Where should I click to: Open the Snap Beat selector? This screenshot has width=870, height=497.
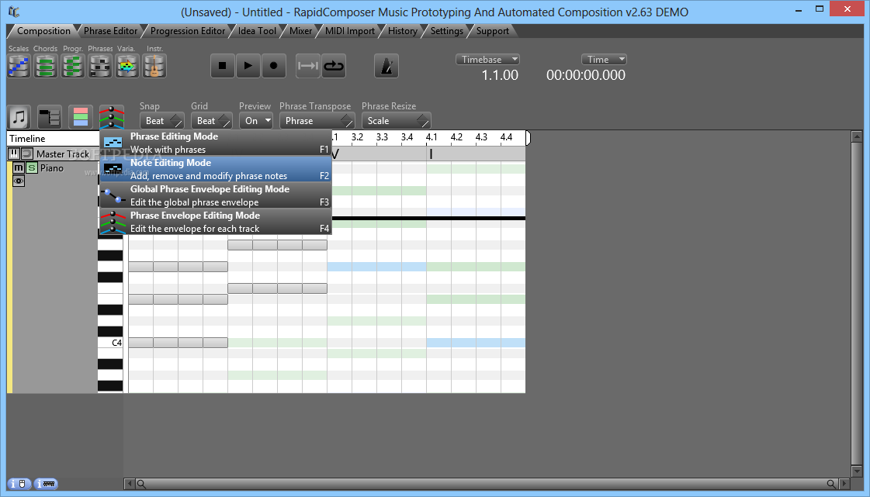pyautogui.click(x=161, y=121)
